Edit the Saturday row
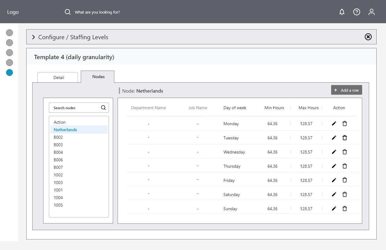The image size is (386, 250). pos(334,195)
